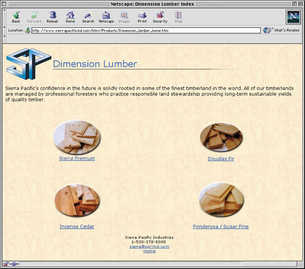Click the SP company logo
305x269 pixels.
click(x=29, y=64)
